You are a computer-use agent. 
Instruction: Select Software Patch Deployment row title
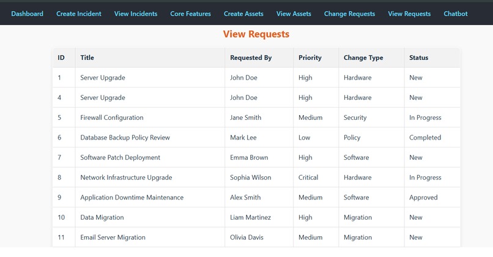coord(120,158)
